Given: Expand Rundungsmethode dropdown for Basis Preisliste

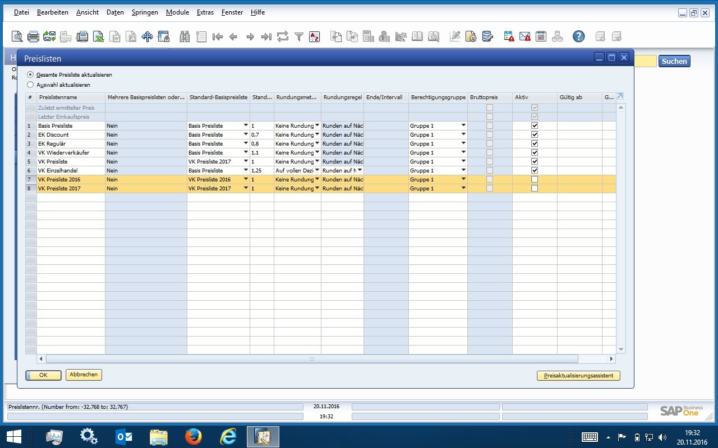Looking at the screenshot, I should (317, 126).
